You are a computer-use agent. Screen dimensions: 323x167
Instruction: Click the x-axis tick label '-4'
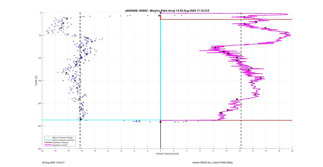pos(134,151)
